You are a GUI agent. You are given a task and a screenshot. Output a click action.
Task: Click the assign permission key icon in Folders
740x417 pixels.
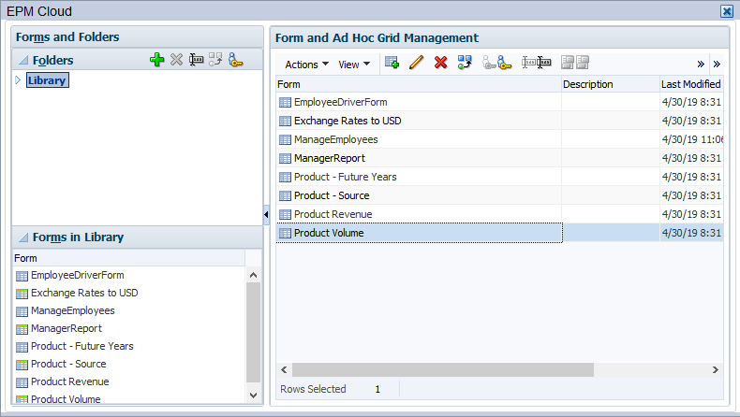(235, 60)
